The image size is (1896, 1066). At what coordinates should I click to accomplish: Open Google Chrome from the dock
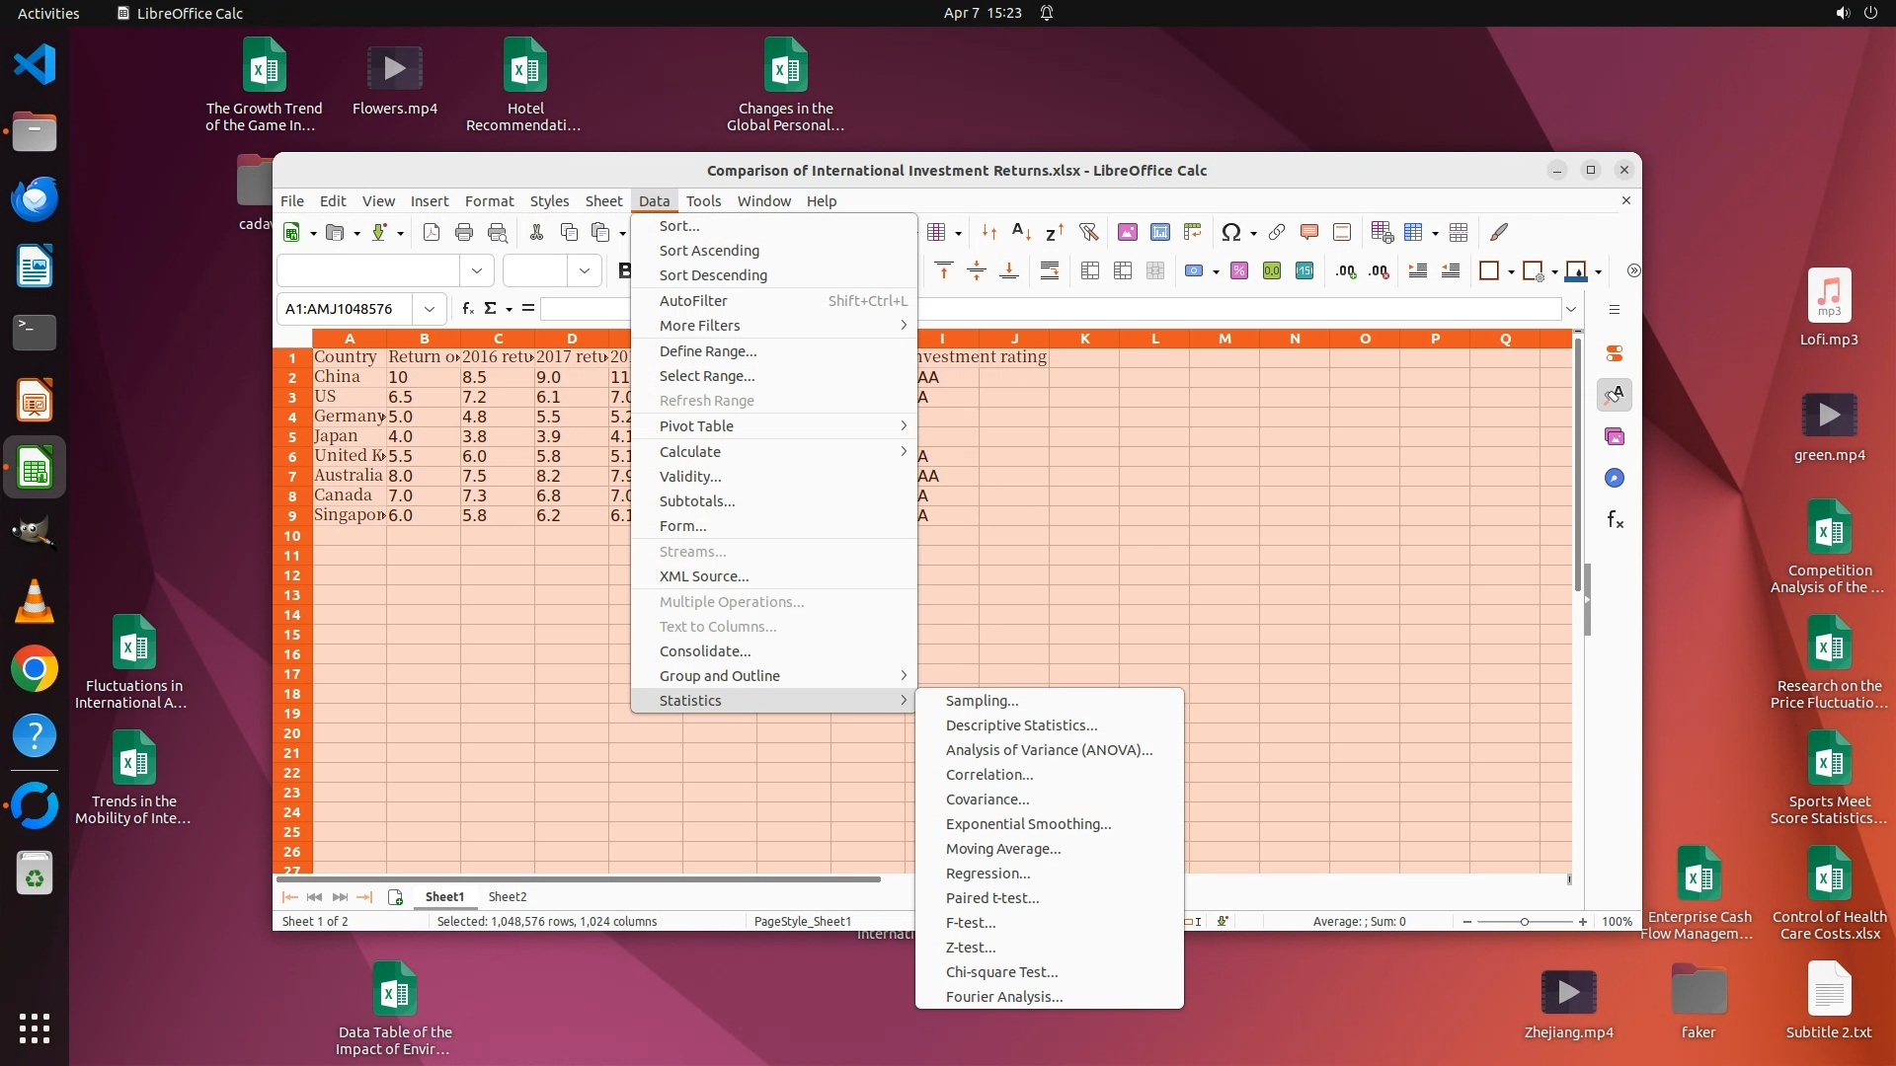tap(35, 669)
